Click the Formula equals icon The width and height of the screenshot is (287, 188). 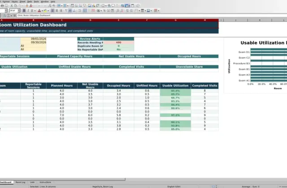click(14, 16)
